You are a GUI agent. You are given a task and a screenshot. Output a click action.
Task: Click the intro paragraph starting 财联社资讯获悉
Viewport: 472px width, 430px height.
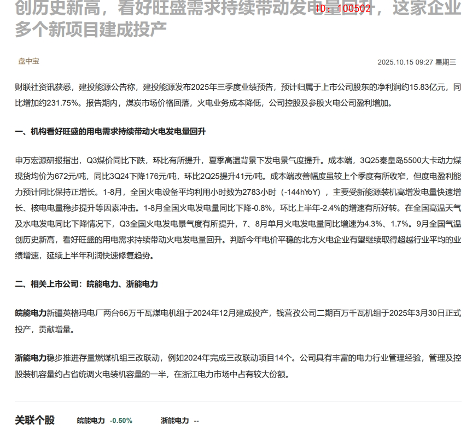(237, 95)
